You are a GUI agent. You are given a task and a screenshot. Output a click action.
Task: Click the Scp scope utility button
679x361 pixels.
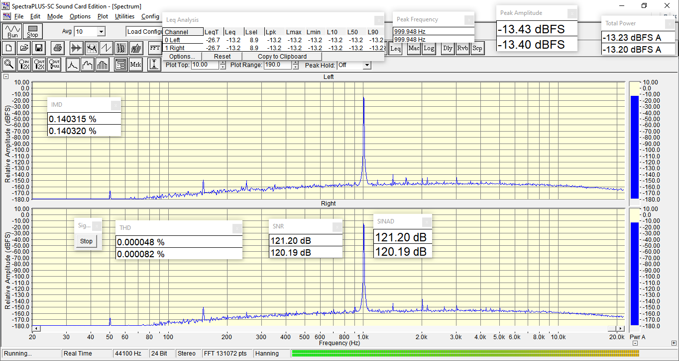click(477, 48)
